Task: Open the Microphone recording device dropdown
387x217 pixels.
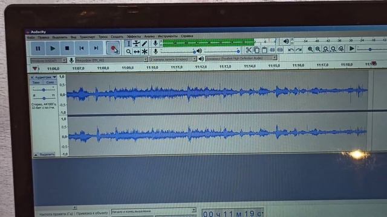Action: [111, 60]
